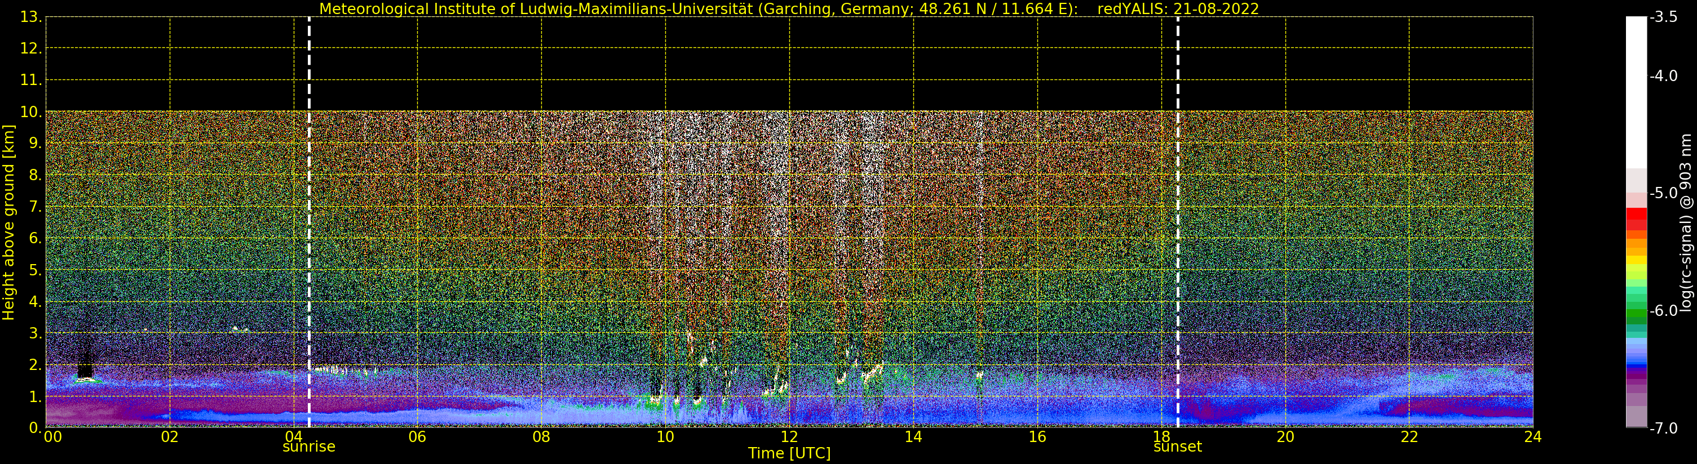The height and width of the screenshot is (464, 1697).
Task: Click the time axis tick label '20'
Action: [1285, 437]
